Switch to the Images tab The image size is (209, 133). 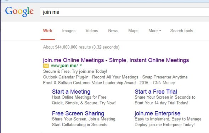[69, 31]
